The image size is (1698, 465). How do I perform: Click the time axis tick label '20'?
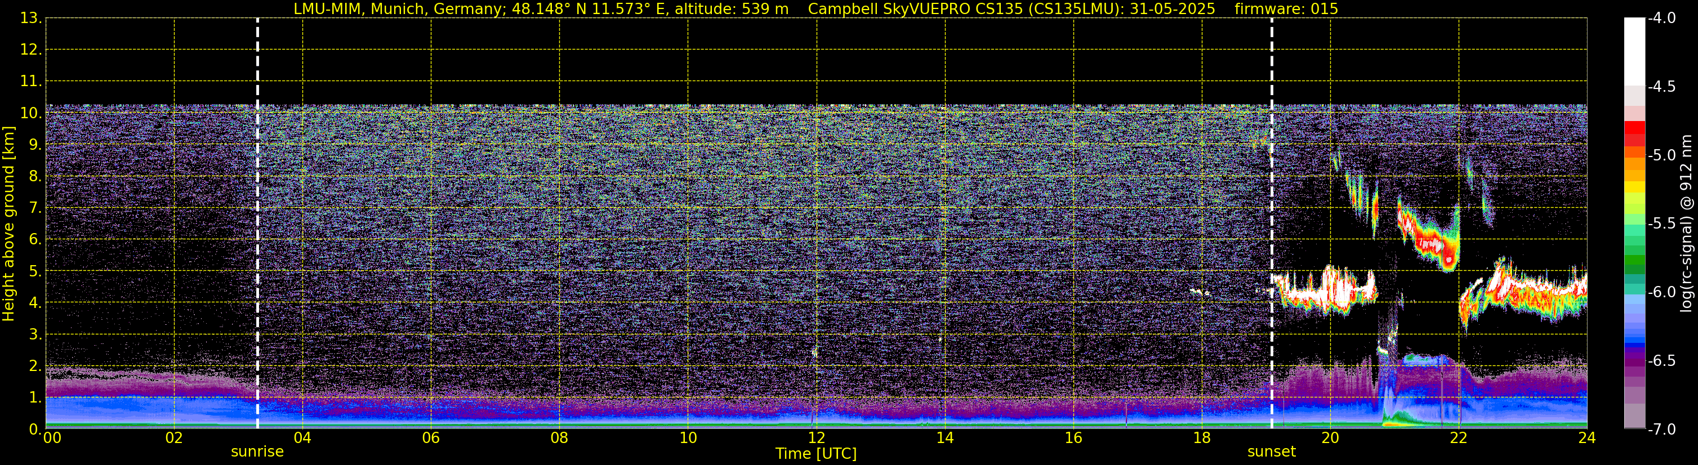1330,438
